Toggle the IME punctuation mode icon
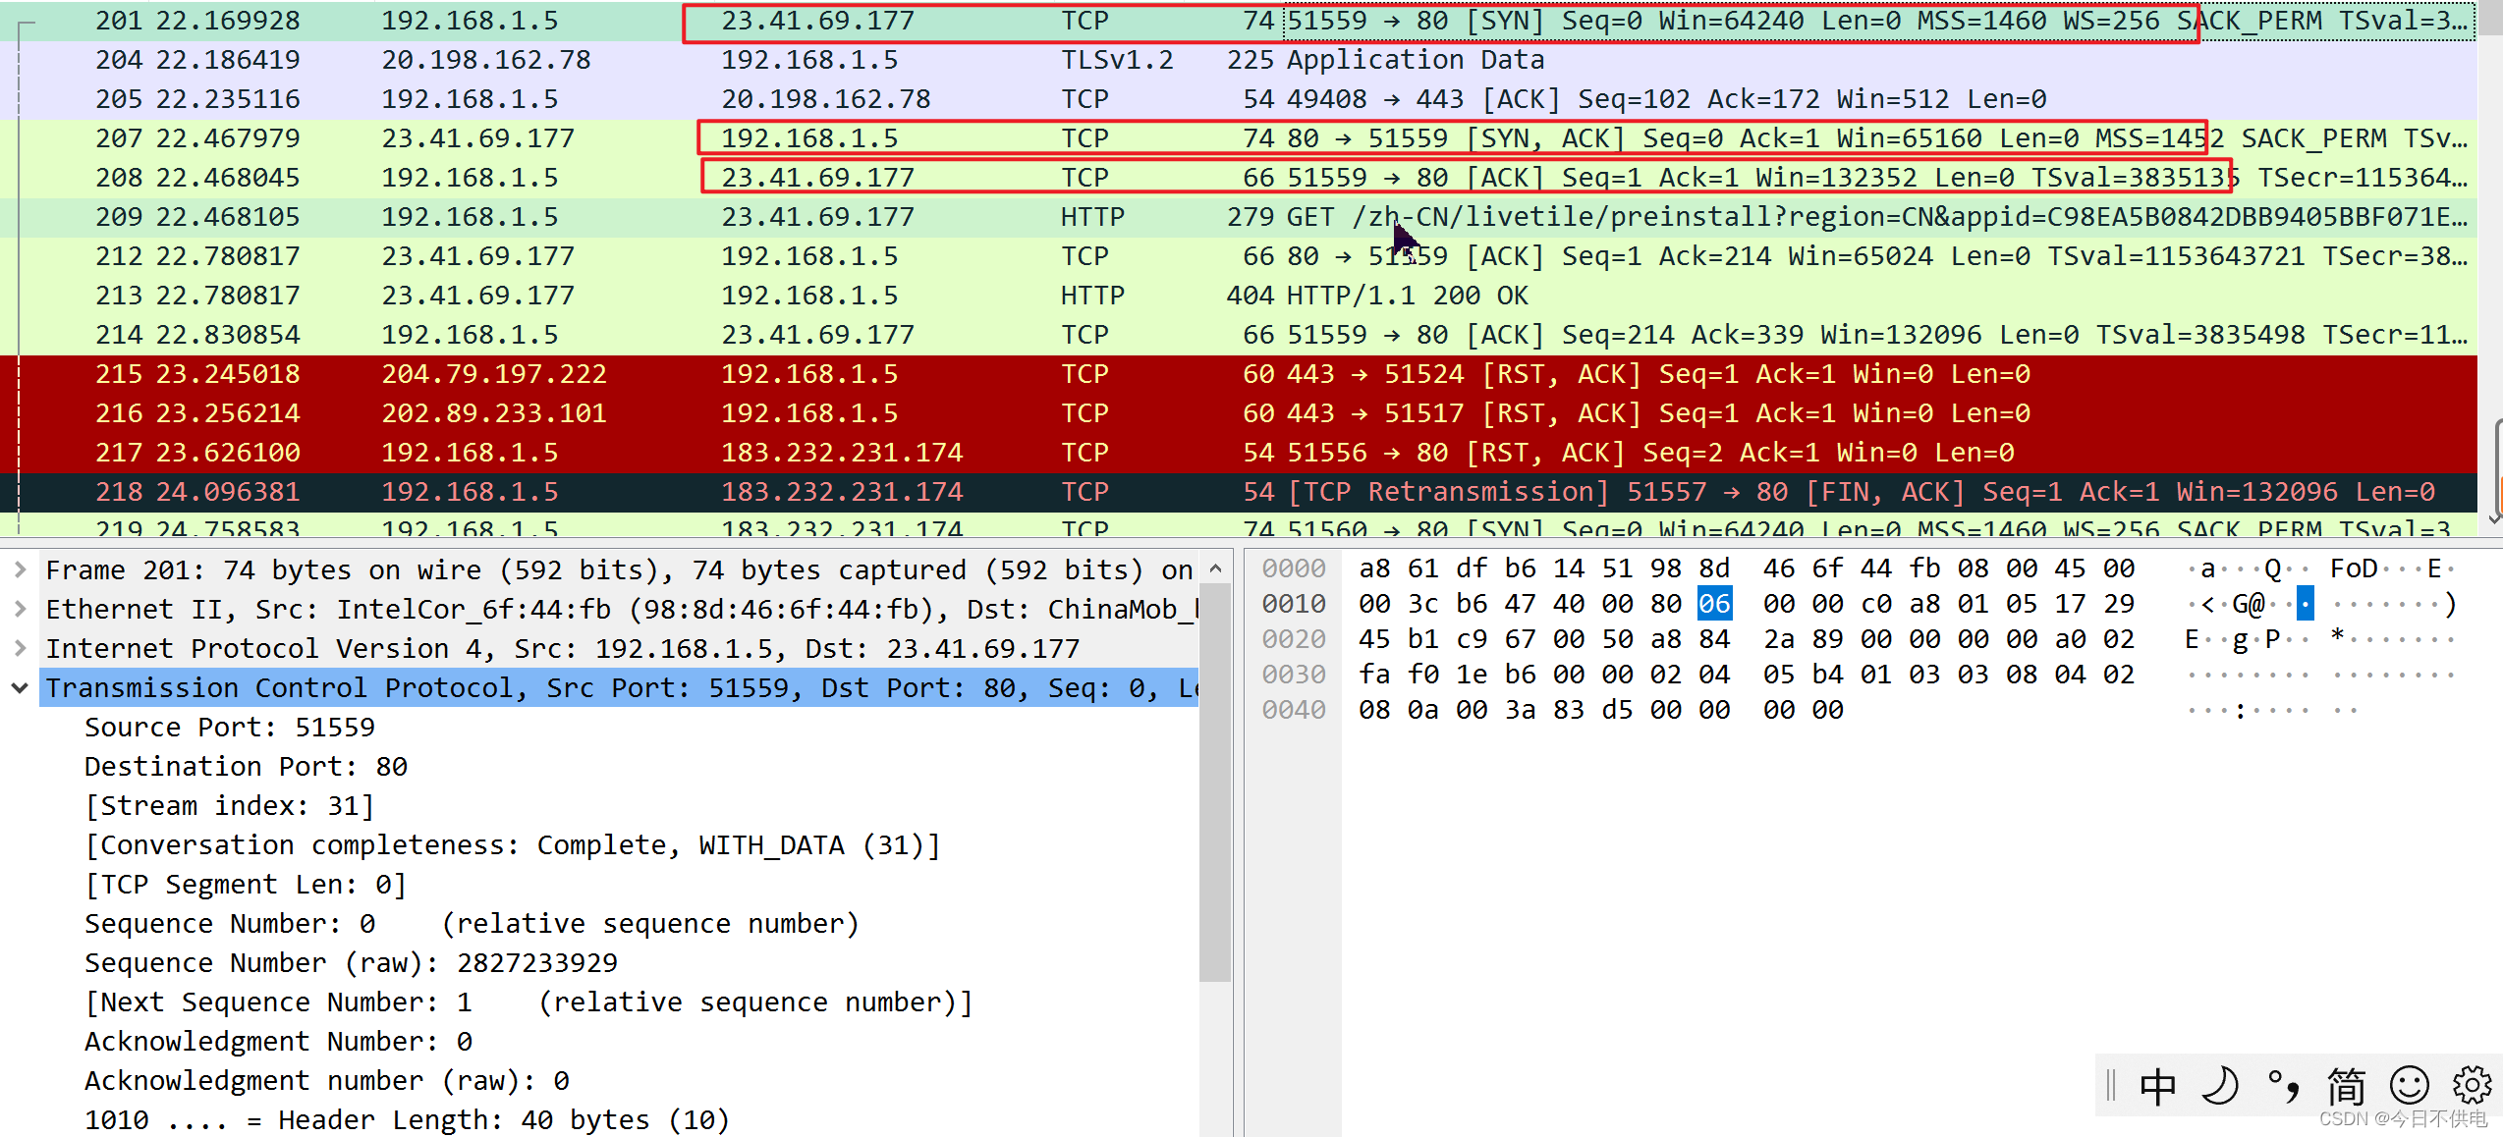Screen dimensions: 2503x1137 (x=2283, y=1087)
